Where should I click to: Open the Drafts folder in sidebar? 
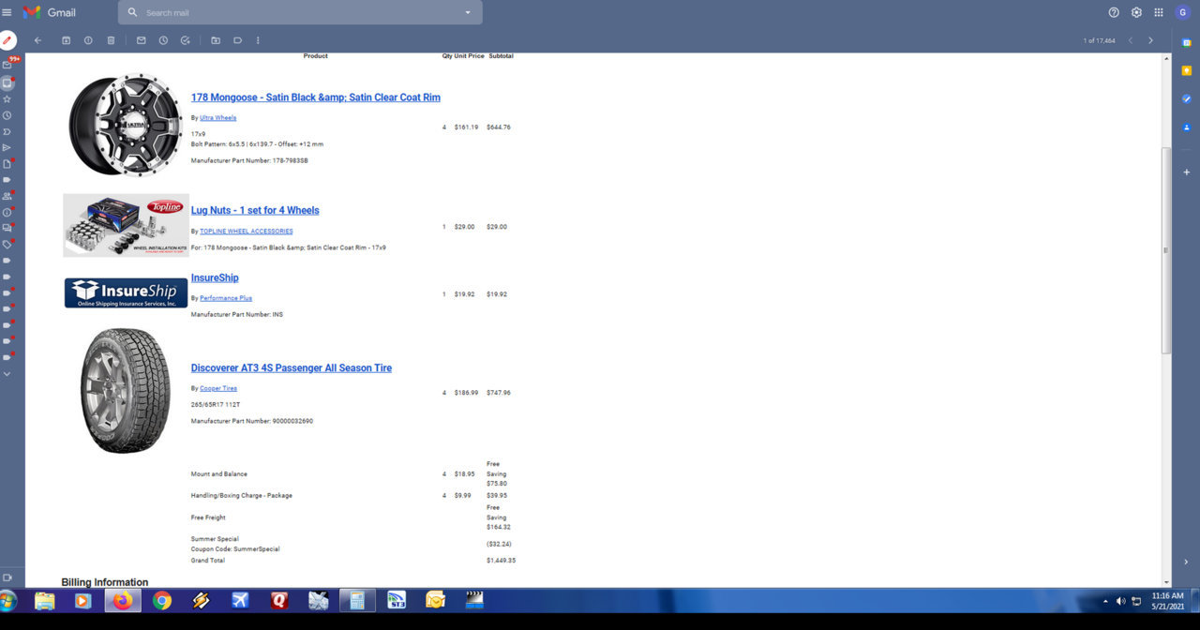point(7,164)
